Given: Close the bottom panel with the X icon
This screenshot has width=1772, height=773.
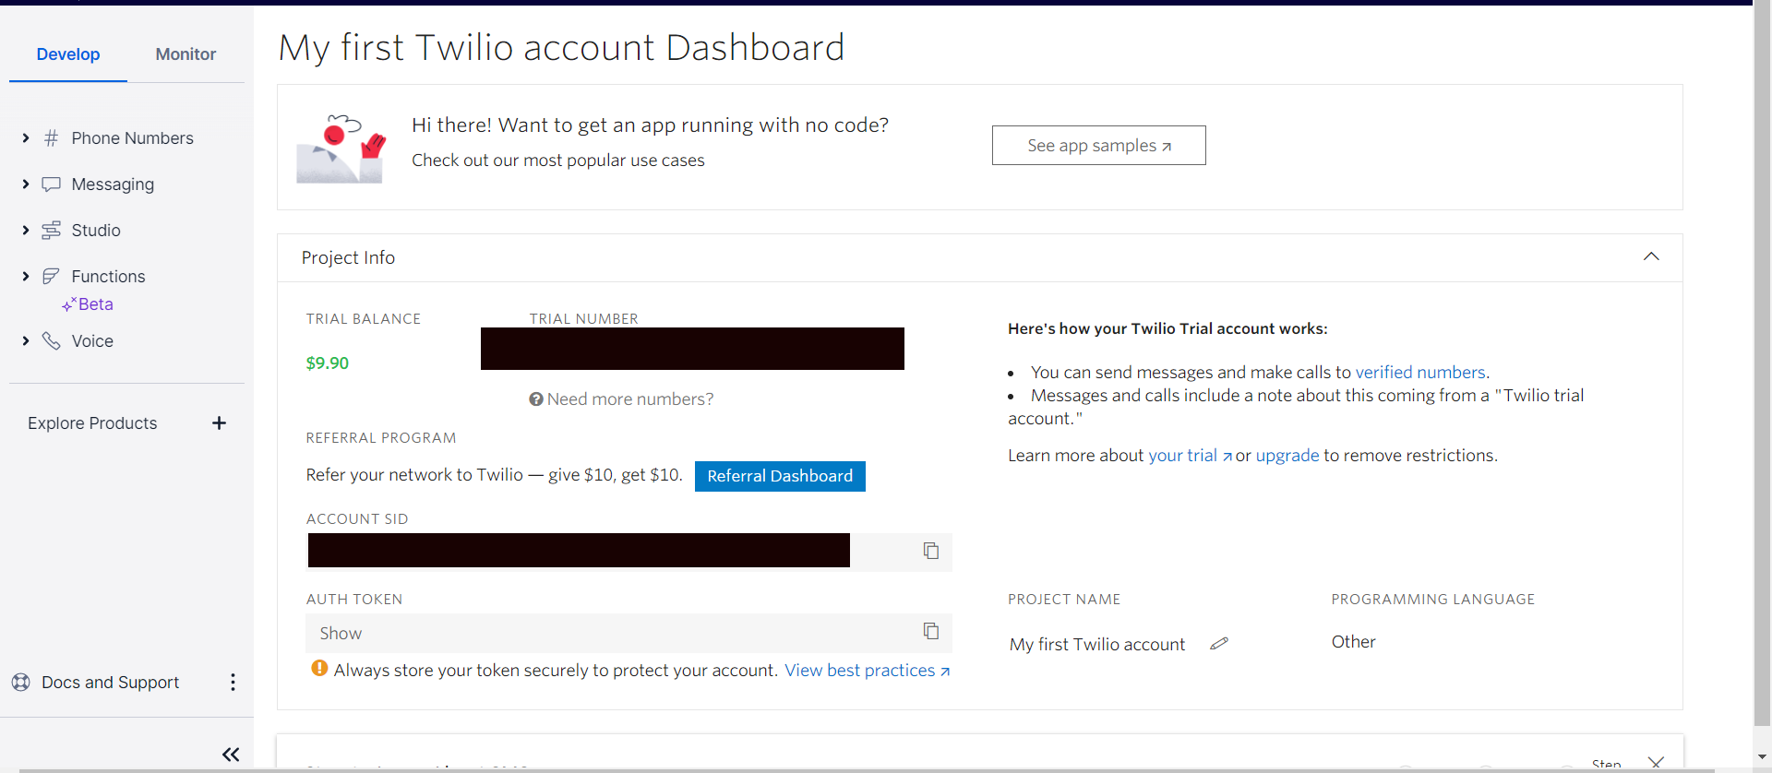Looking at the screenshot, I should click(1656, 762).
